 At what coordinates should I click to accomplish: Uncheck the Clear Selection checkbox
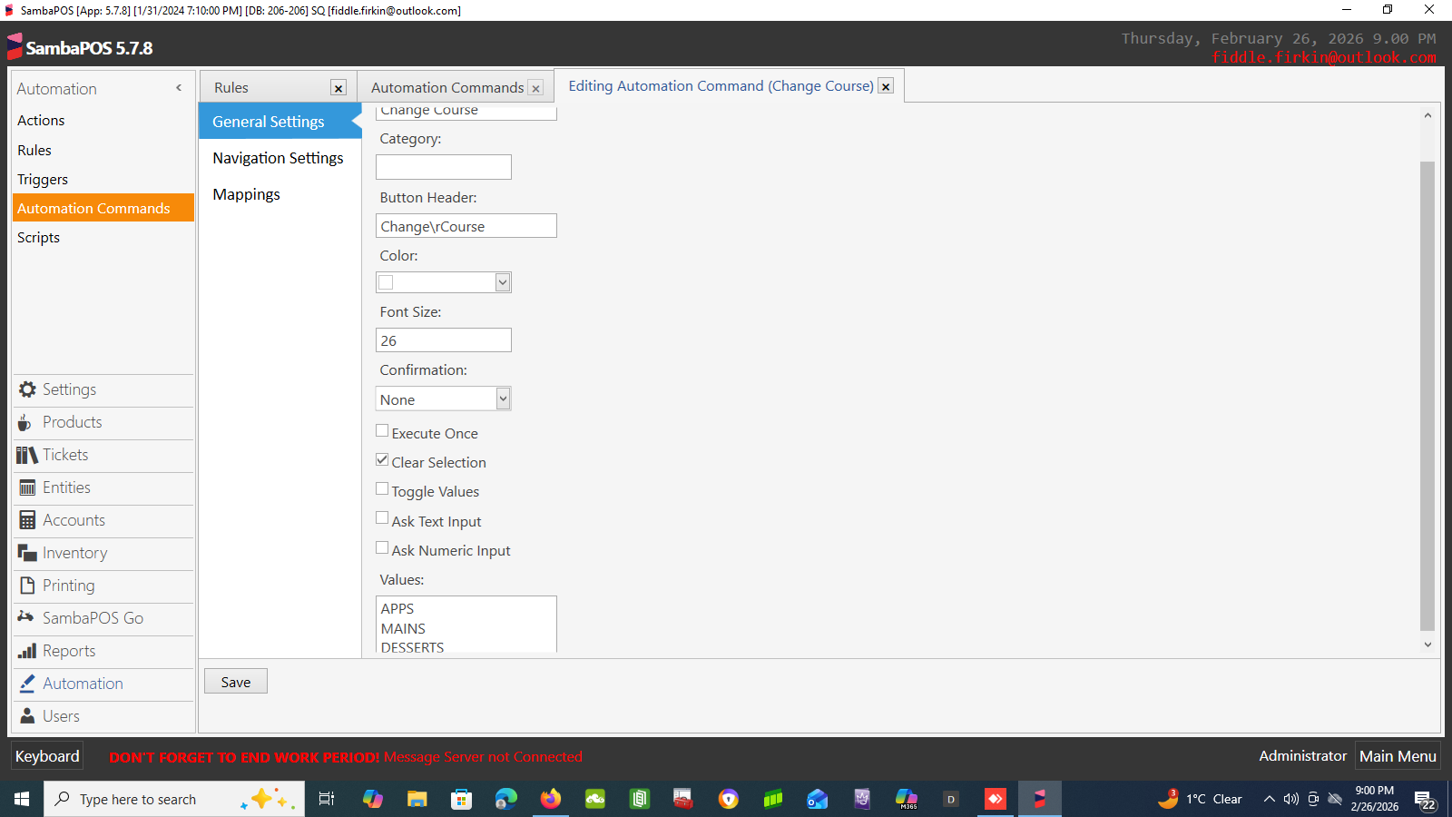click(382, 460)
